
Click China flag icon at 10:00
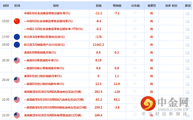[17, 21]
